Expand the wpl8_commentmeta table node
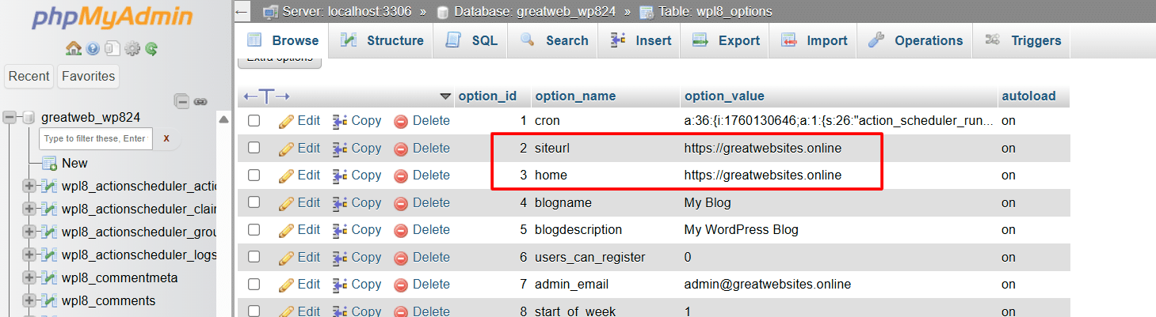Screen dimensions: 1156x317 pos(29,277)
